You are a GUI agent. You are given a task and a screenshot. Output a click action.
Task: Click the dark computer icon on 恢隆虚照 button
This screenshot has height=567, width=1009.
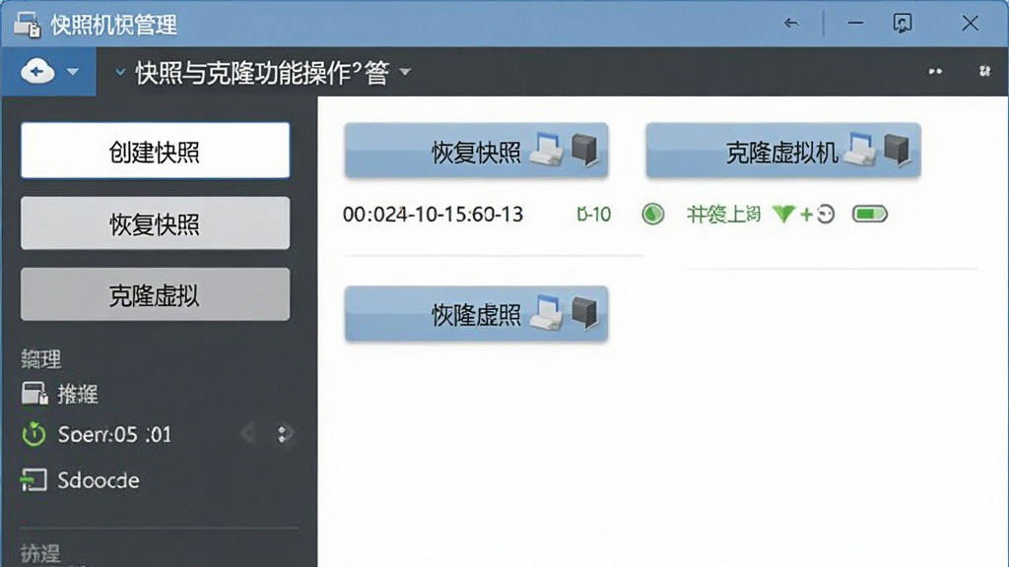(x=584, y=313)
